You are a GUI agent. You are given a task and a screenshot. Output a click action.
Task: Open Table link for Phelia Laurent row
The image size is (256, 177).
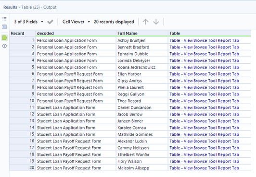204,87
